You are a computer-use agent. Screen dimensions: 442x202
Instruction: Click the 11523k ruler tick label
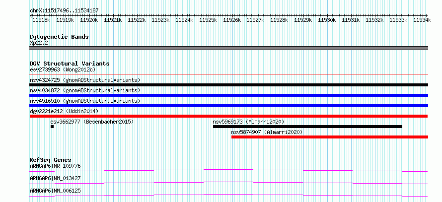[160, 20]
